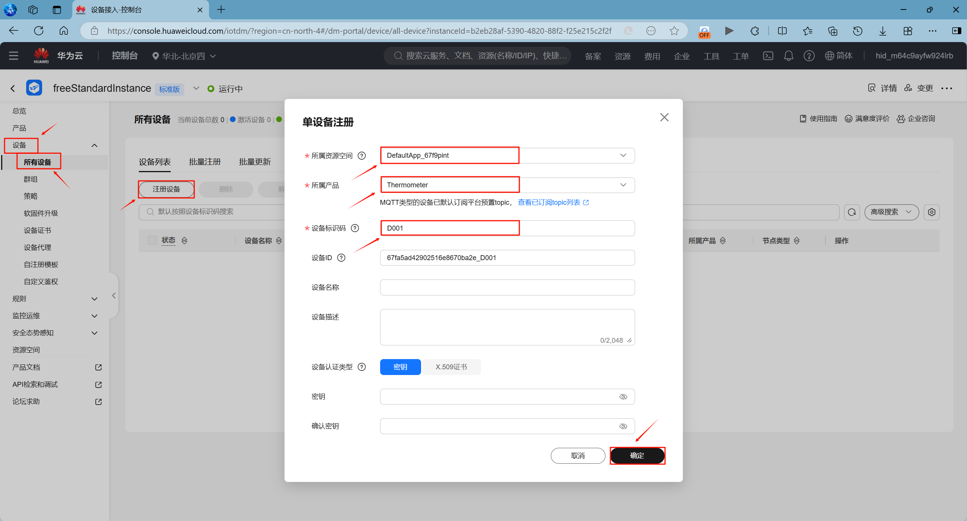
Task: Open the 使用指南 guide icon
Action: click(803, 118)
